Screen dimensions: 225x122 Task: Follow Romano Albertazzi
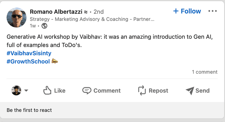point(187,11)
